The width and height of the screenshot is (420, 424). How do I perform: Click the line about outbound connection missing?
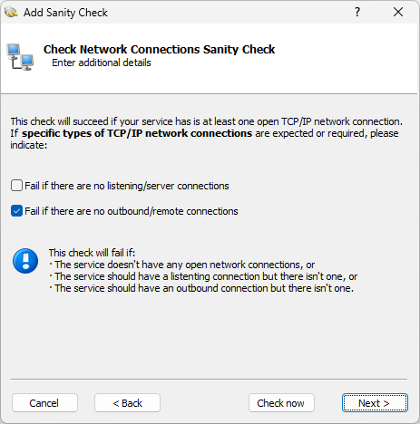tap(201, 288)
